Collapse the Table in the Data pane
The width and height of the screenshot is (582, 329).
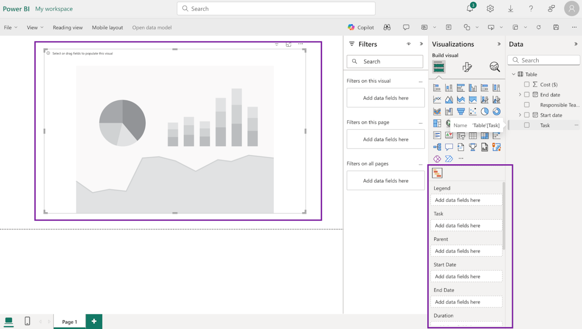514,74
